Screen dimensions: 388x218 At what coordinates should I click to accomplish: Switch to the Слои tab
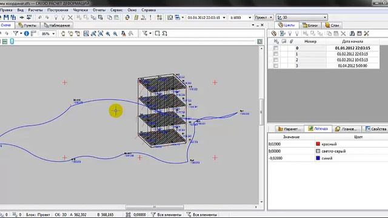coord(332,25)
